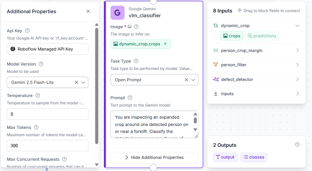This screenshot has width=312, height=171.
Task: Click the help icon in Outputs panel
Action: pyautogui.click(x=297, y=145)
